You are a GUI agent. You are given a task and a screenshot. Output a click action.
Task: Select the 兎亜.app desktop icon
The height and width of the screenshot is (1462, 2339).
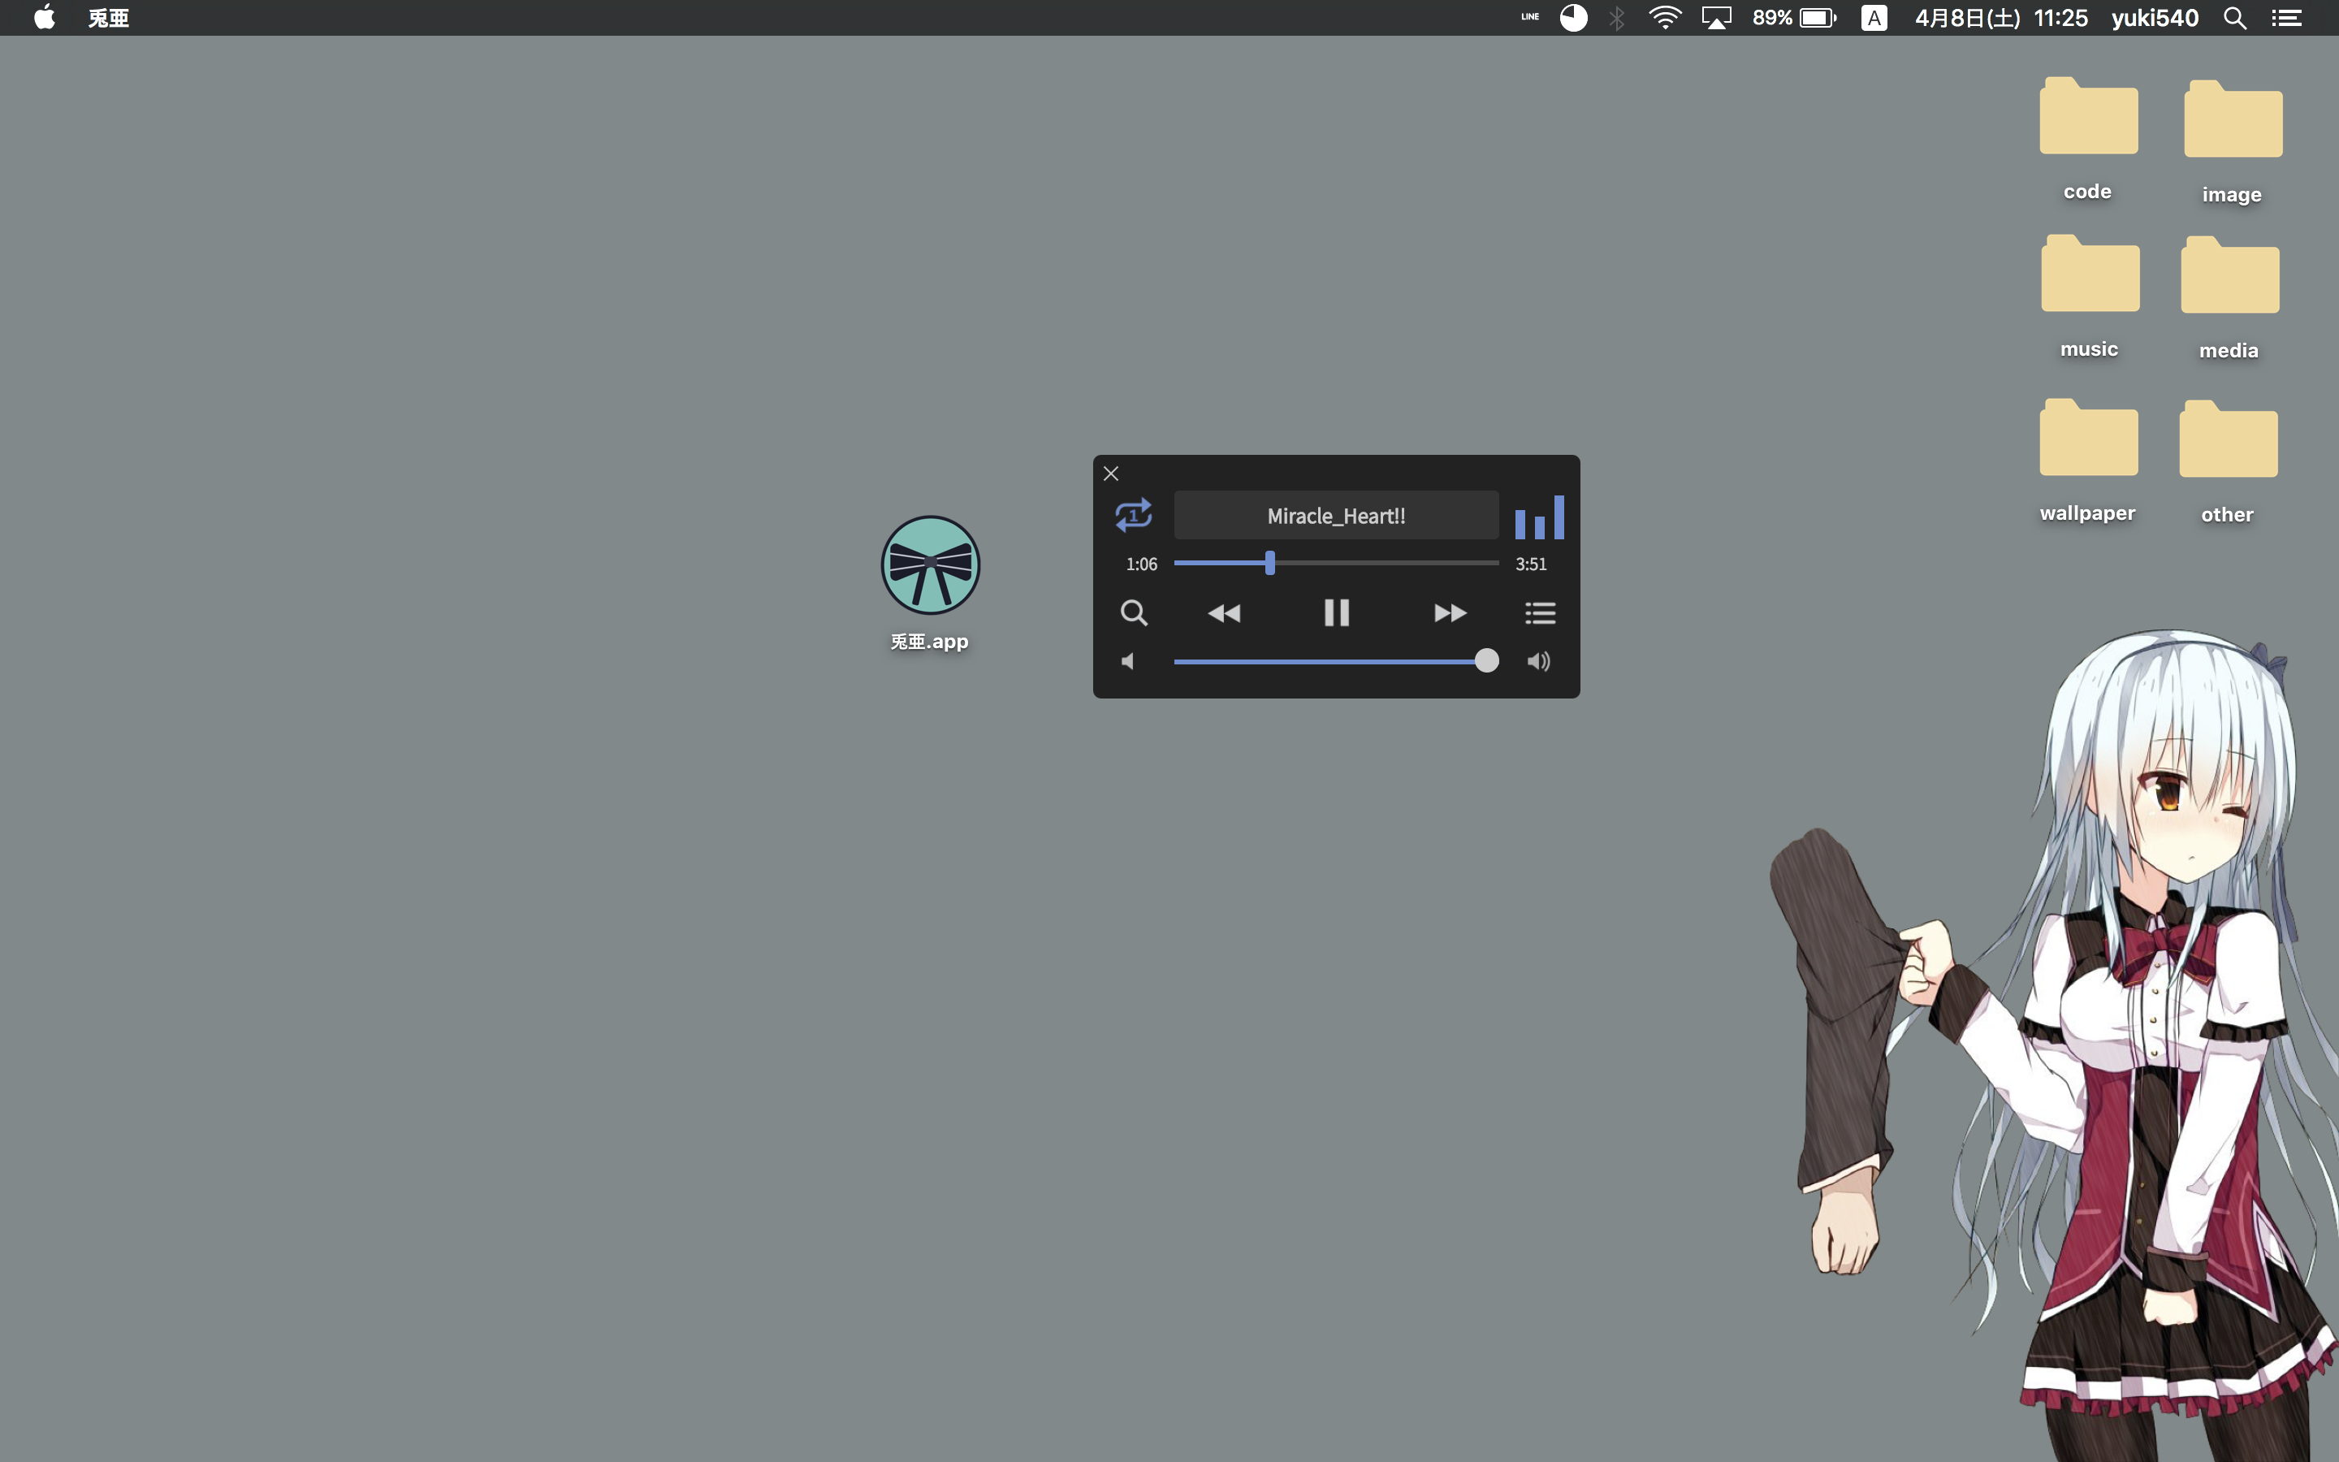pyautogui.click(x=930, y=565)
